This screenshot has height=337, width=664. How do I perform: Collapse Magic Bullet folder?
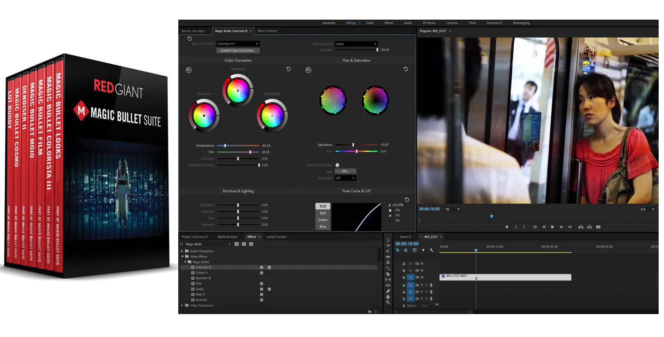coord(185,262)
